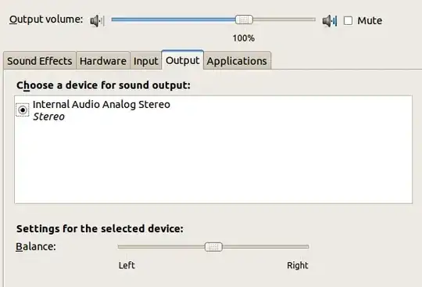Open the Sound Effects tab
The height and width of the screenshot is (287, 422).
coord(40,61)
